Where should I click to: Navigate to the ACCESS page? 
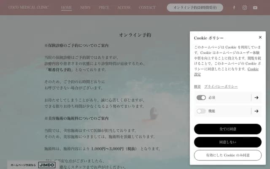[124, 8]
